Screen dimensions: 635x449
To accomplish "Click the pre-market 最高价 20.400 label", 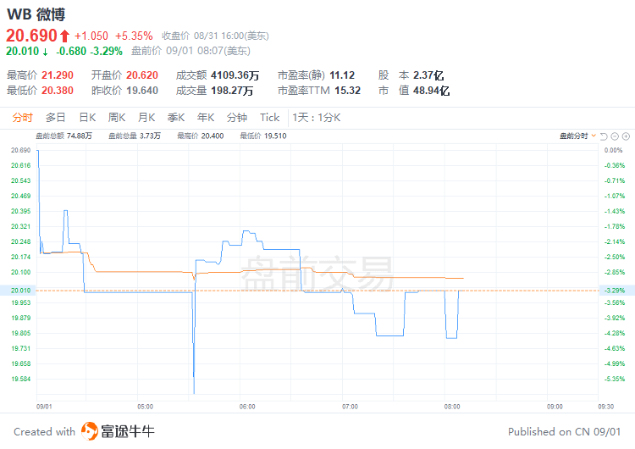I will coord(201,136).
